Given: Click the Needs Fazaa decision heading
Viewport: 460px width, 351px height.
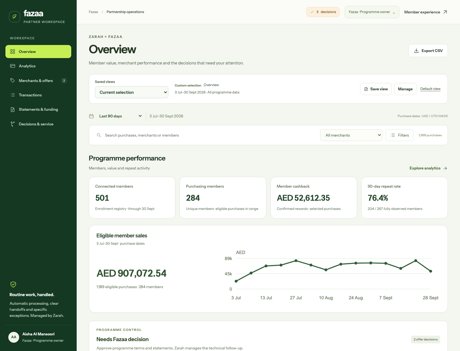Looking at the screenshot, I should [x=122, y=340].
